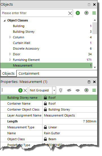Image resolution: width=102 pixels, height=156 pixels.
Task: Expand the Door object class
Action: pos(10,54)
